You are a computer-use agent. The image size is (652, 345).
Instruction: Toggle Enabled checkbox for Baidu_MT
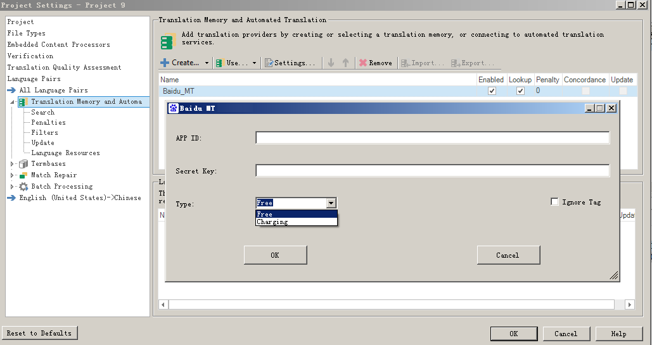[492, 91]
